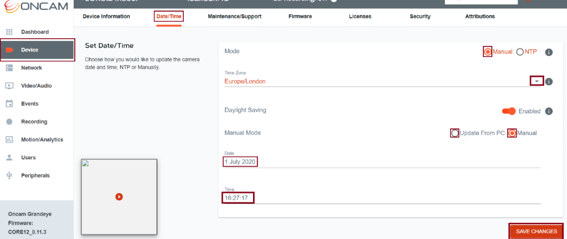Open Motion/Analytics in the sidebar
Image resolution: width=567 pixels, height=239 pixels.
coord(37,140)
